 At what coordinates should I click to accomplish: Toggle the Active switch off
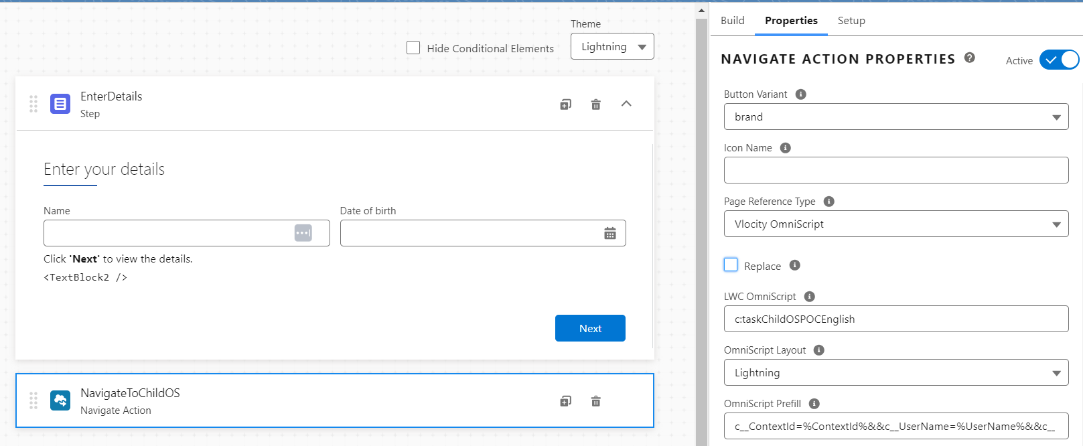(x=1059, y=60)
